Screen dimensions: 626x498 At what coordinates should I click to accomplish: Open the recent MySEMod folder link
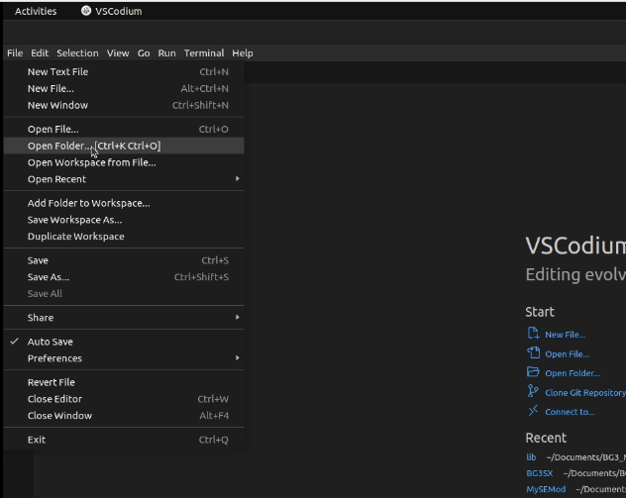pos(546,489)
